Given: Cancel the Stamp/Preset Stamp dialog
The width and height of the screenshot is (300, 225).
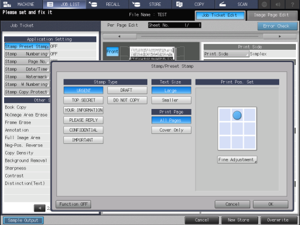Looking at the screenshot, I should 232,204.
